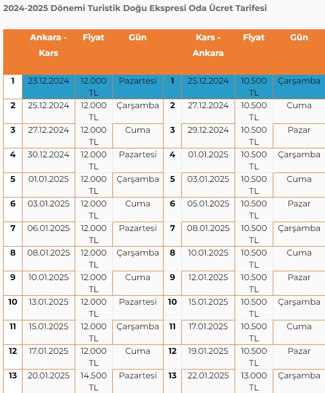Image resolution: width=325 pixels, height=393 pixels.
Task: Select the 12.01.2025 Kars-Ankara date cell
Action: point(208,283)
